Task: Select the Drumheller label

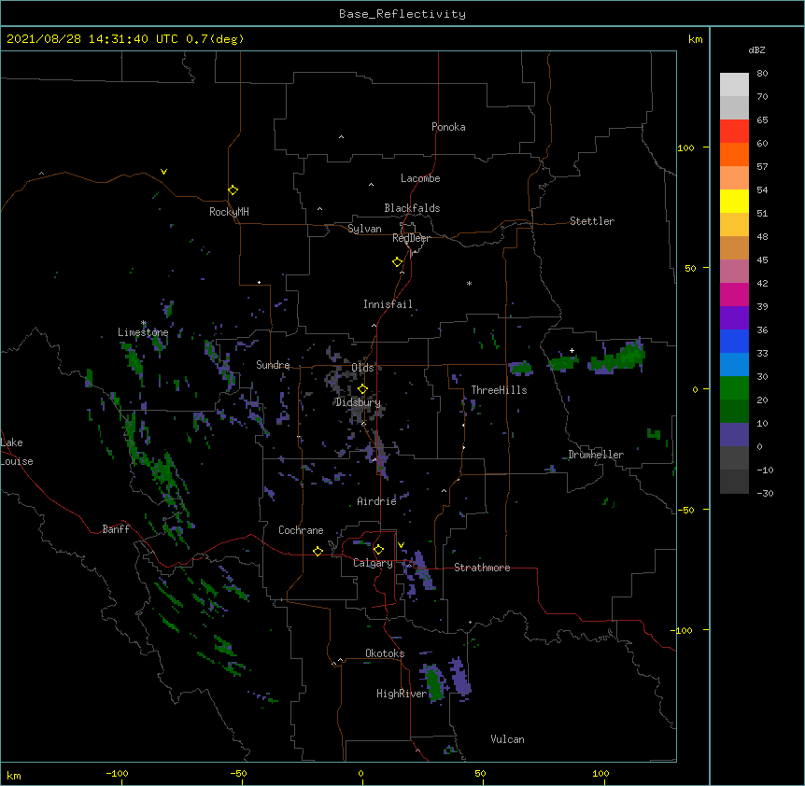Action: (596, 455)
